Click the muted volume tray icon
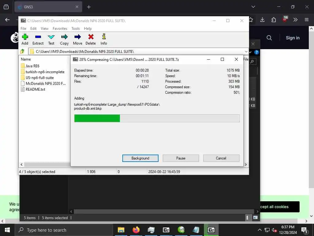 click(274, 230)
